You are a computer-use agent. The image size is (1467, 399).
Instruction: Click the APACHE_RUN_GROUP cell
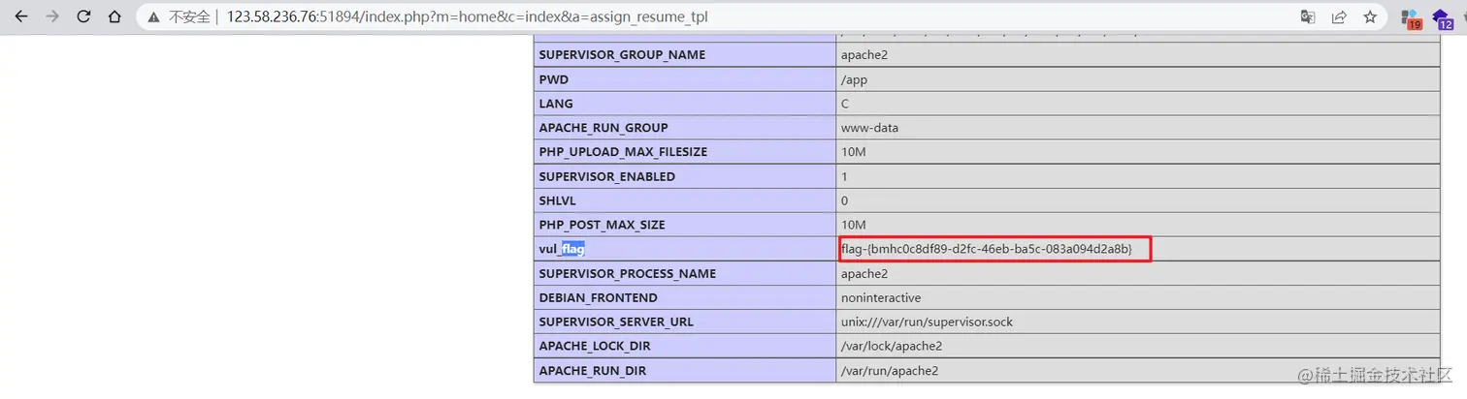[x=685, y=128]
